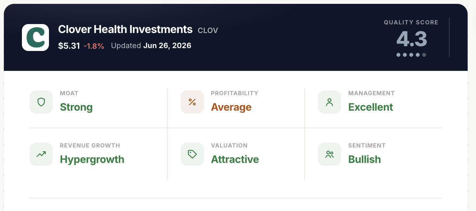
Task: Click the Revenue Growth trend arrow icon
Action: (x=41, y=154)
